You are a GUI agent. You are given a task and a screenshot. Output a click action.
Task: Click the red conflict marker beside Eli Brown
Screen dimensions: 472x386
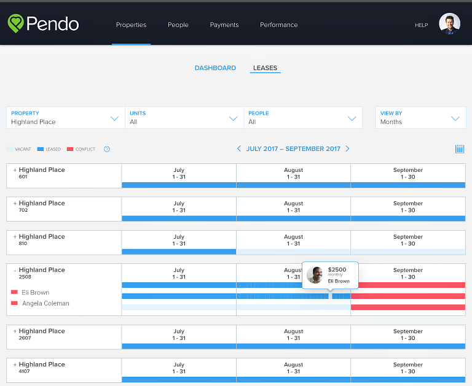pyautogui.click(x=14, y=292)
